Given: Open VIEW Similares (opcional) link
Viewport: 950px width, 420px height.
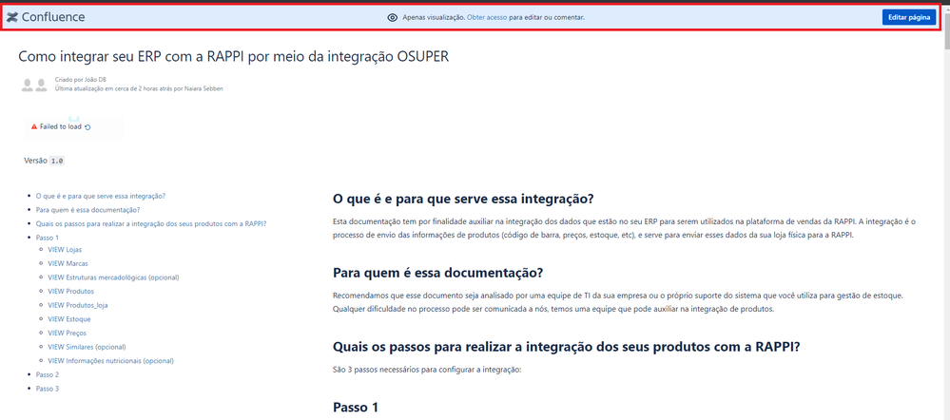Looking at the screenshot, I should [x=87, y=347].
